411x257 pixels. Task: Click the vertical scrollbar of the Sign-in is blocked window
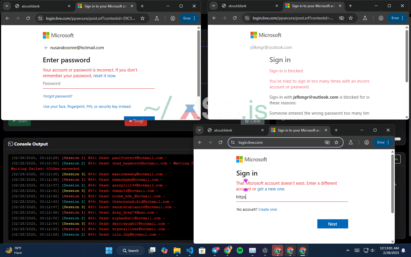pos(407,56)
